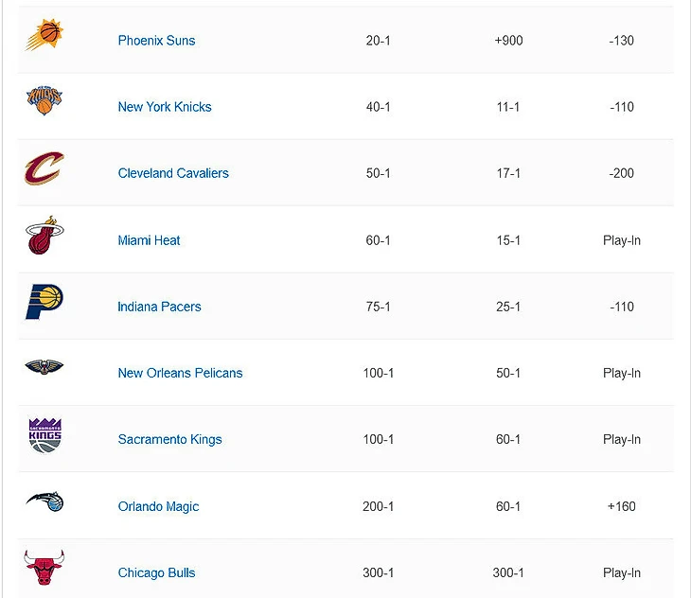Open the Orlando Magic link
The width and height of the screenshot is (691, 598).
(x=158, y=506)
